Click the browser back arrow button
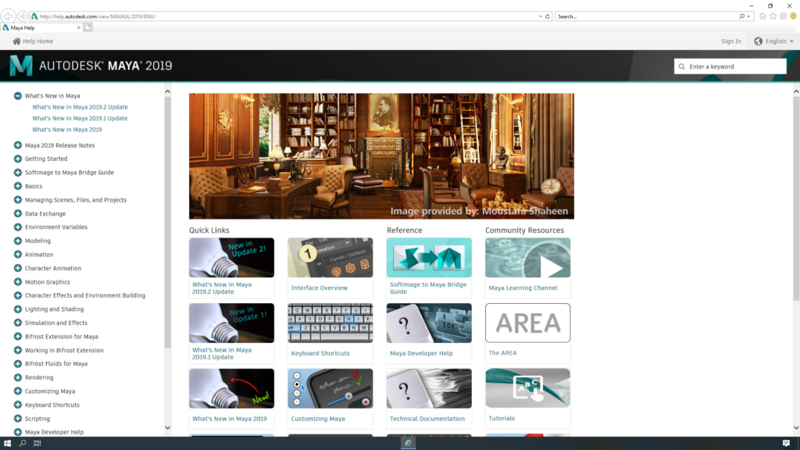 pyautogui.click(x=9, y=16)
